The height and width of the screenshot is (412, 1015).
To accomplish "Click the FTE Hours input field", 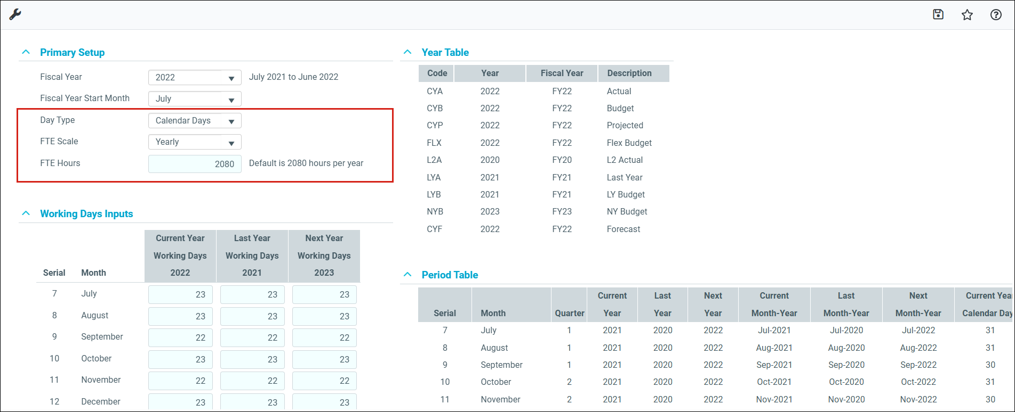I will (195, 164).
